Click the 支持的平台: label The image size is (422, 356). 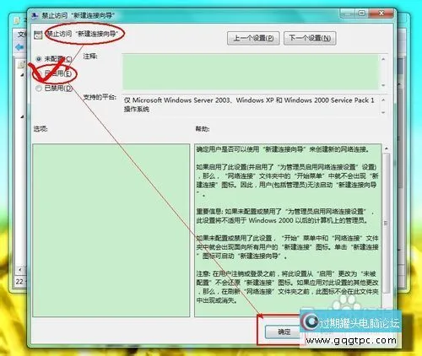(100, 97)
